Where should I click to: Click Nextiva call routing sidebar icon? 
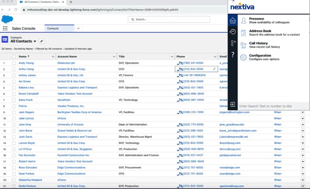[233, 43]
